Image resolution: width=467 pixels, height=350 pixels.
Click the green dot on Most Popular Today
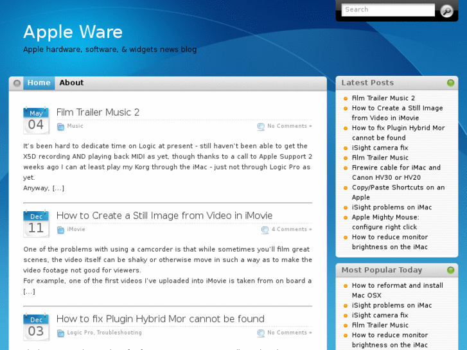click(x=450, y=270)
